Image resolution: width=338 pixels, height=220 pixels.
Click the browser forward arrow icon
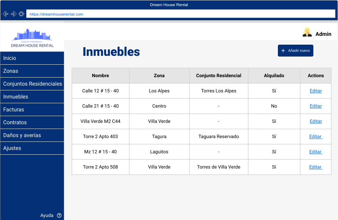[14, 14]
